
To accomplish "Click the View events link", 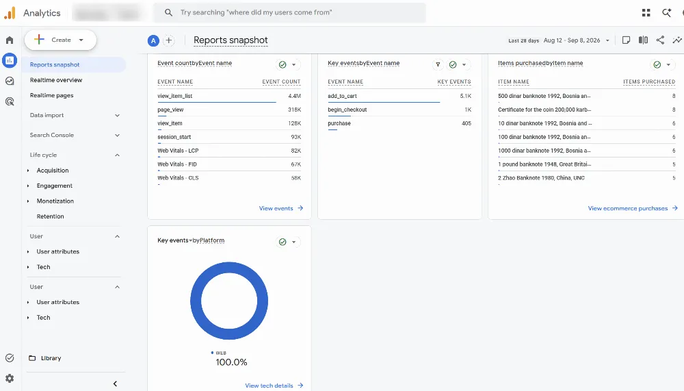I will coord(281,208).
